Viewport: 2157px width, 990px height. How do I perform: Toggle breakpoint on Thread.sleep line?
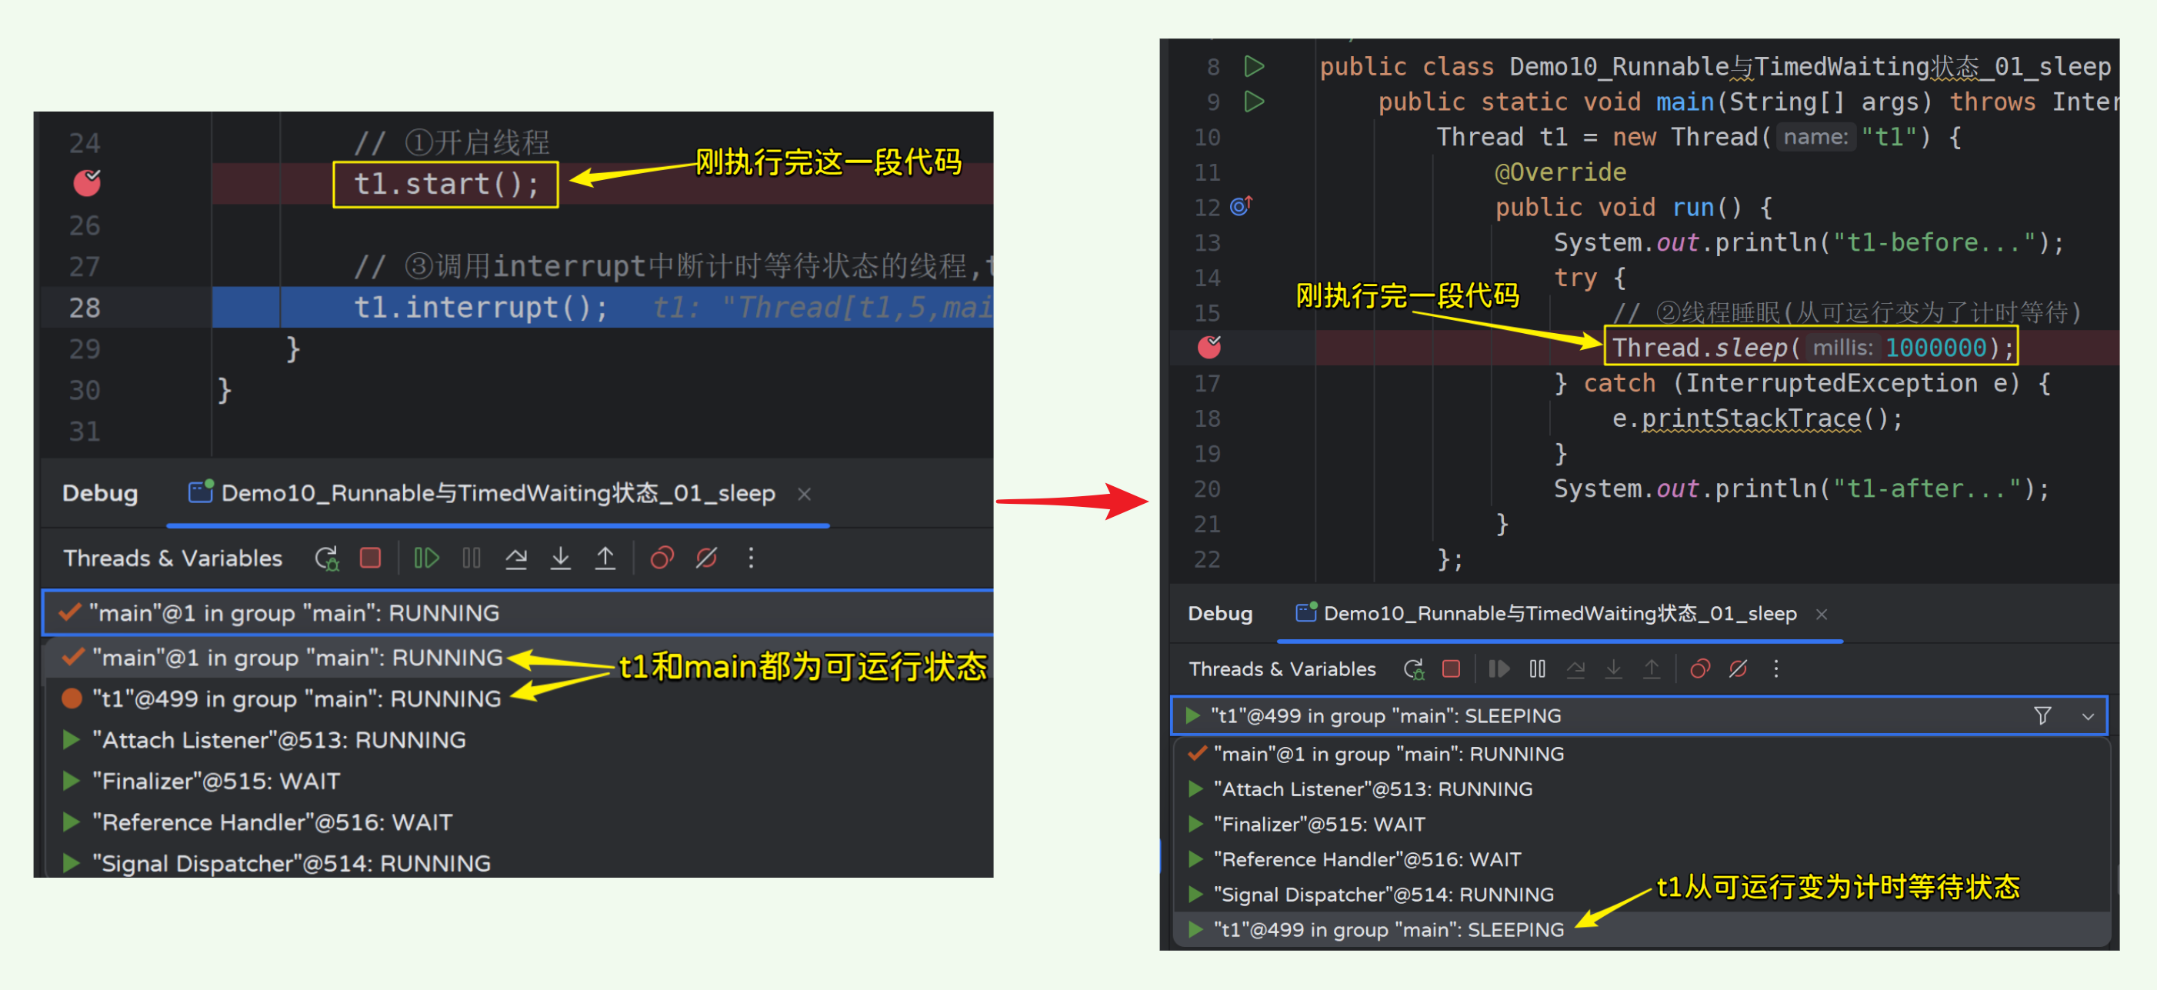(1209, 347)
